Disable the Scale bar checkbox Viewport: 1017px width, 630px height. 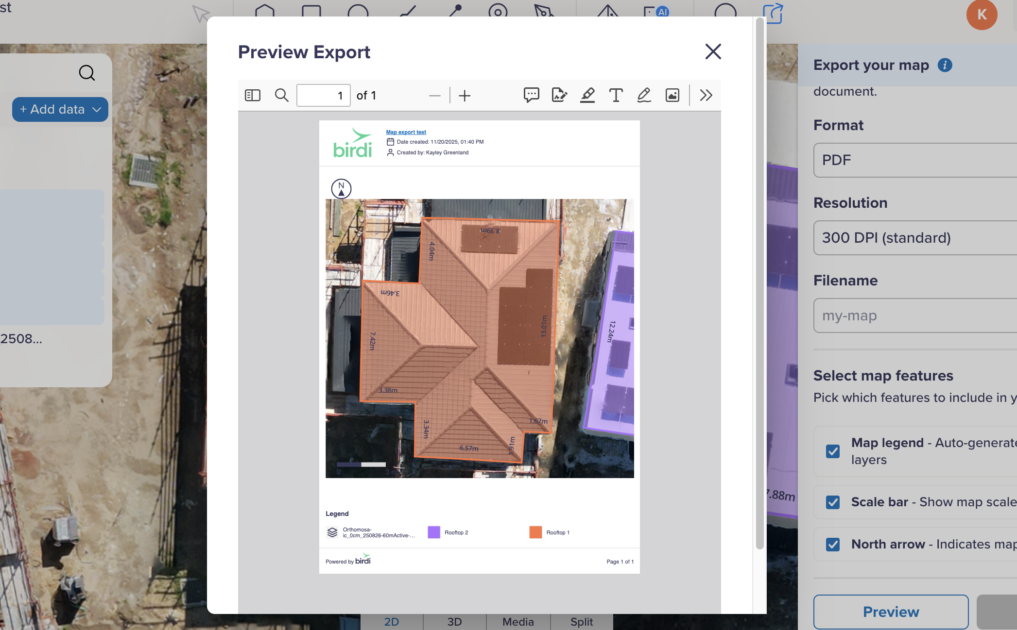click(833, 502)
